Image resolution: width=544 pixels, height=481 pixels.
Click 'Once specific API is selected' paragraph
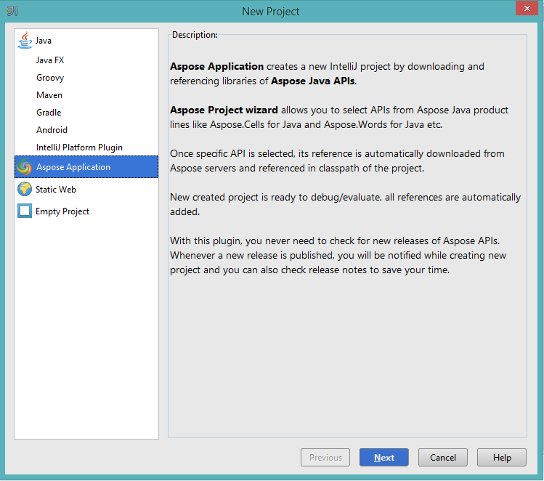coord(337,161)
